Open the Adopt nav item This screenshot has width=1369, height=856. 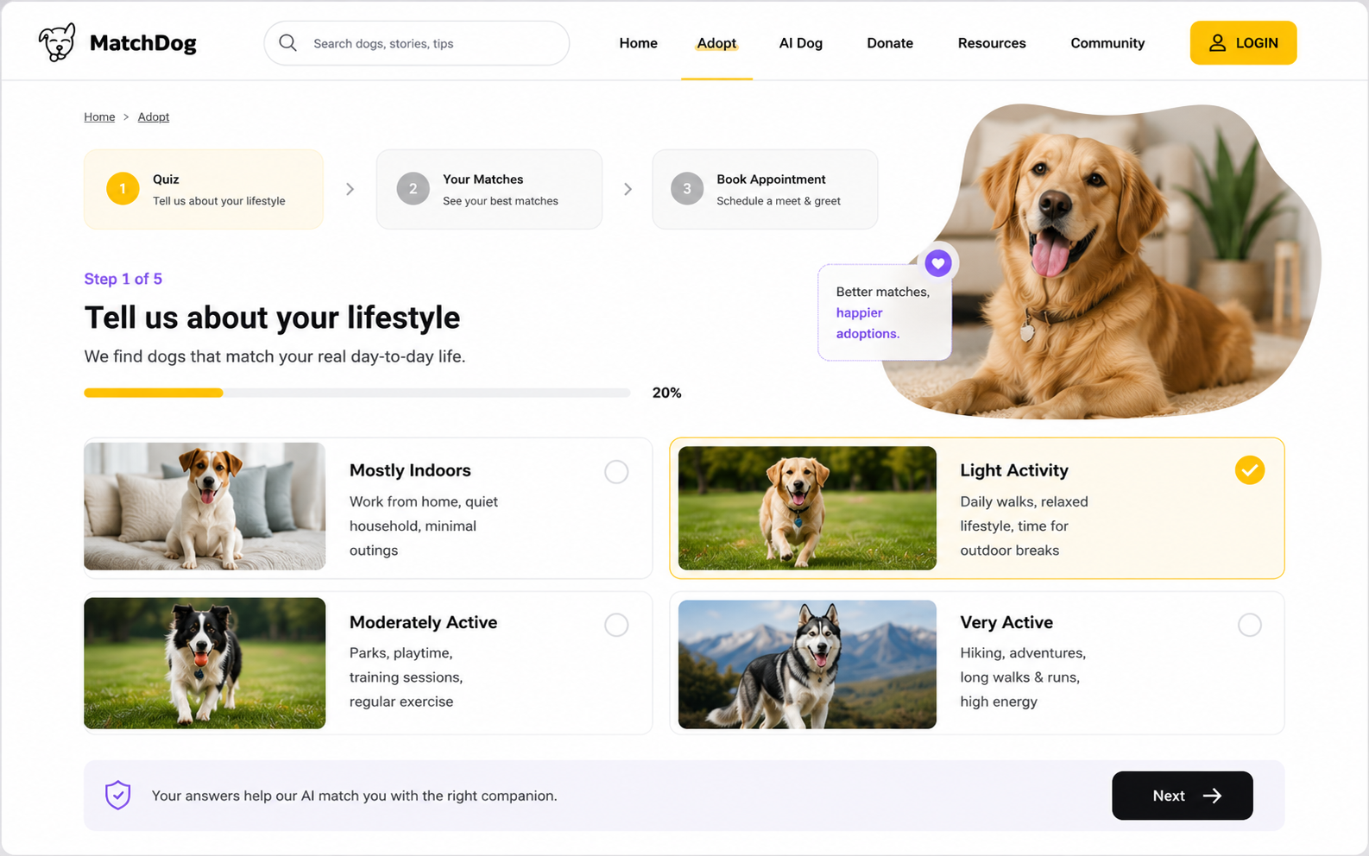click(x=716, y=43)
